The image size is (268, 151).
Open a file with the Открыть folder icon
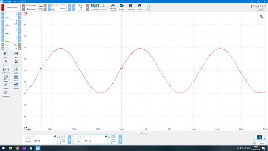(x=122, y=7)
